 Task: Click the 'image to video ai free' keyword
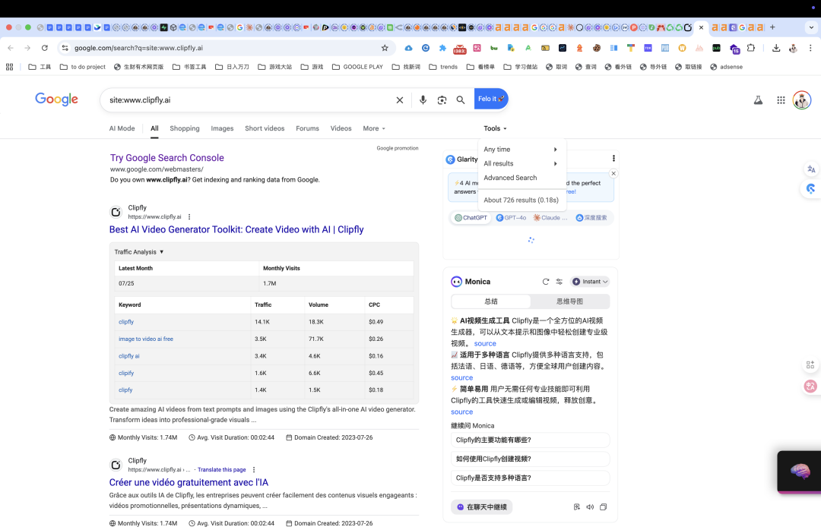click(x=145, y=339)
